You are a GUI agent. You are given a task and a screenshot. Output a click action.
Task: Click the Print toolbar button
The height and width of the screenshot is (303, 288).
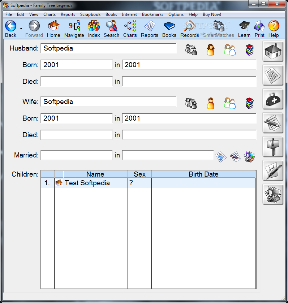click(259, 29)
